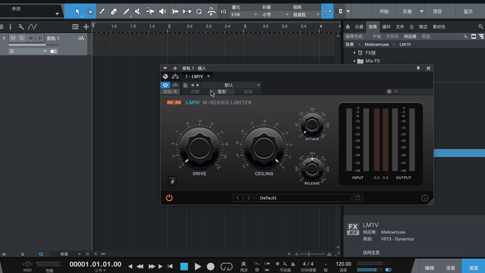Switch to the 循环 browser tab
Image resolution: width=485 pixels, height=273 pixels.
(386, 27)
